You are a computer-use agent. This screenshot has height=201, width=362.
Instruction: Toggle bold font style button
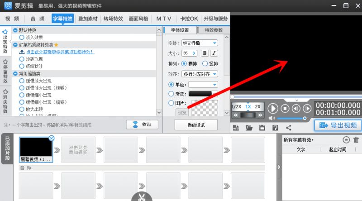point(204,53)
